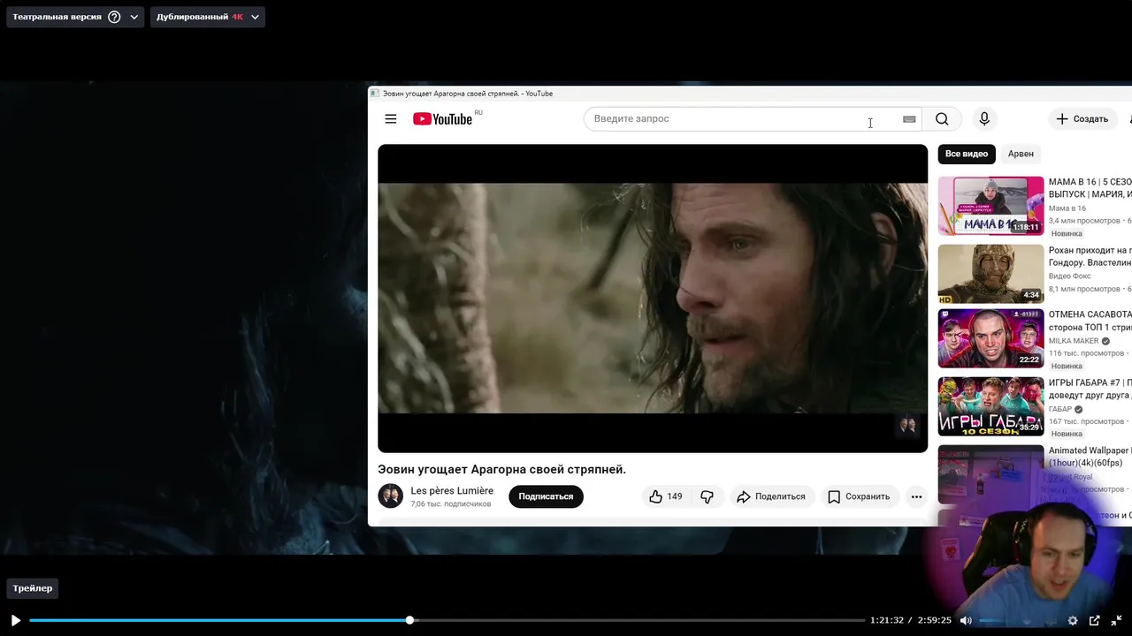Dislike the video with thumbs-down
Viewport: 1132px width, 636px height.
707,496
